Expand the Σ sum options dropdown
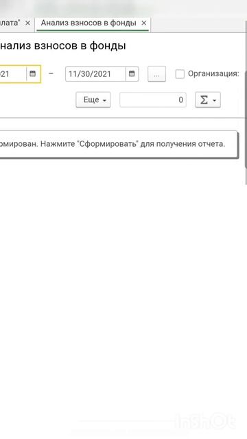 click(x=208, y=99)
